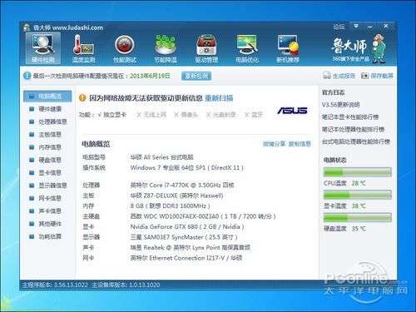The image size is (416, 312).
Task: Click 重新扫描 rescan link
Action: click(x=219, y=98)
